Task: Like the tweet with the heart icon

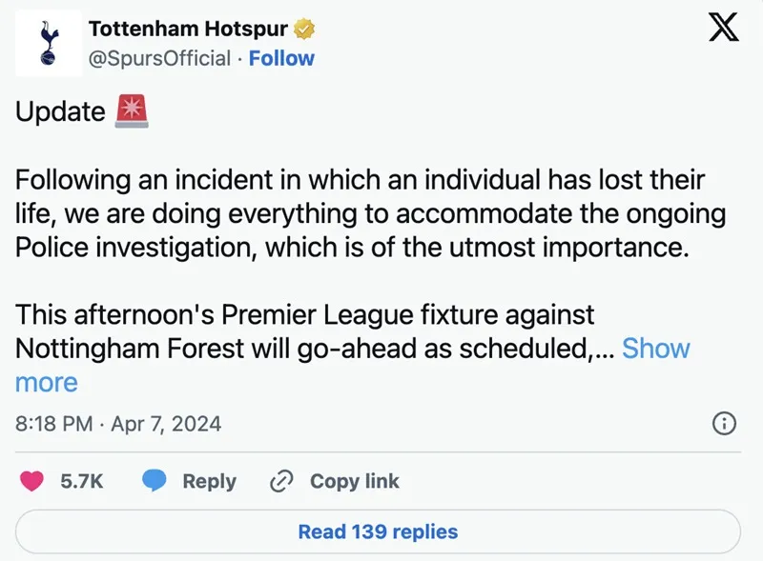Action: click(31, 481)
